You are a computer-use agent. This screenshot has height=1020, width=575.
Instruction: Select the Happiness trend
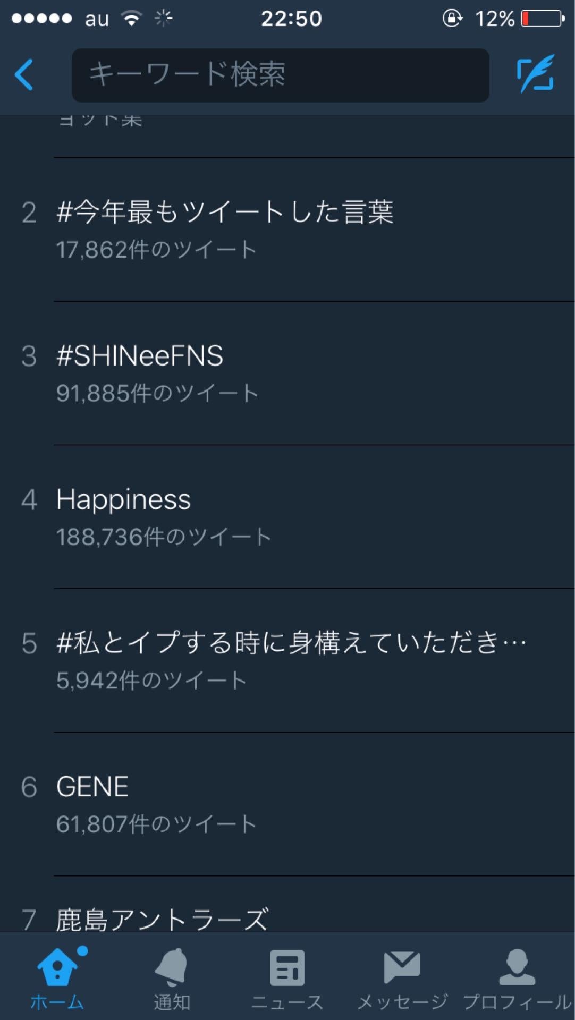point(123,500)
